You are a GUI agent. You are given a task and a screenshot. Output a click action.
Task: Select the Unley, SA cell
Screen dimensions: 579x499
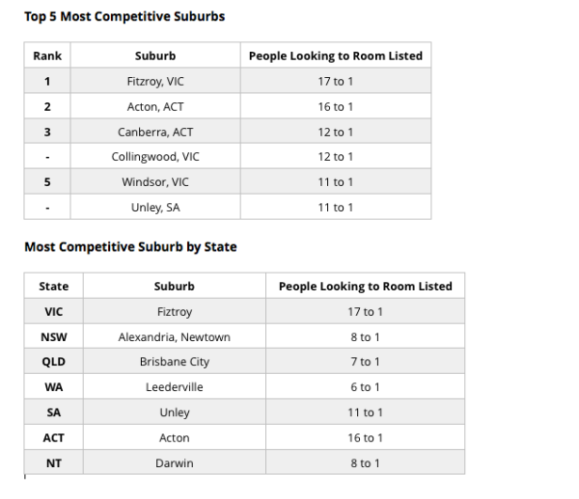(155, 207)
